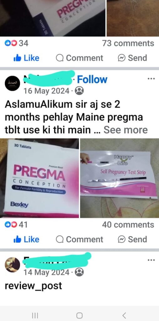Open the 14 May poster's profile picture
Viewport: 159px width, 321px height.
tap(12, 265)
